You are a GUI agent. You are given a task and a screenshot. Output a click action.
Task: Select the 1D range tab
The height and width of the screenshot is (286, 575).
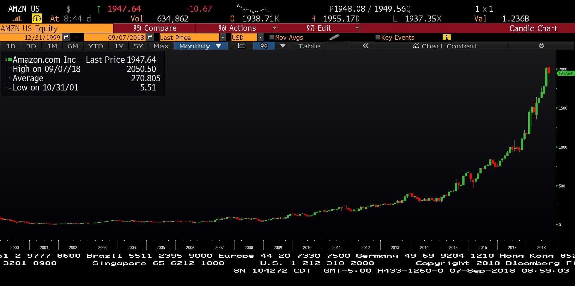11,46
